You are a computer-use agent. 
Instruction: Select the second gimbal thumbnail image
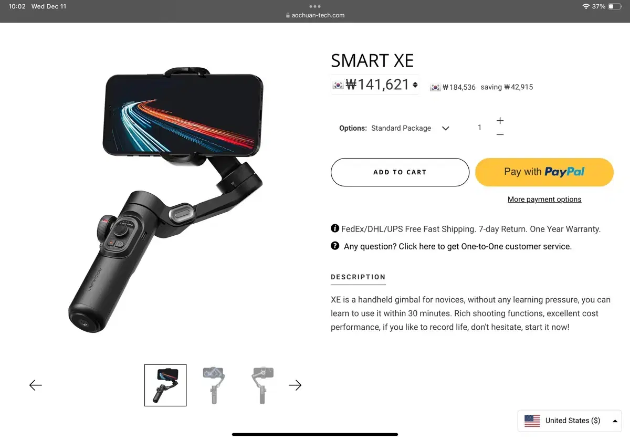click(214, 385)
